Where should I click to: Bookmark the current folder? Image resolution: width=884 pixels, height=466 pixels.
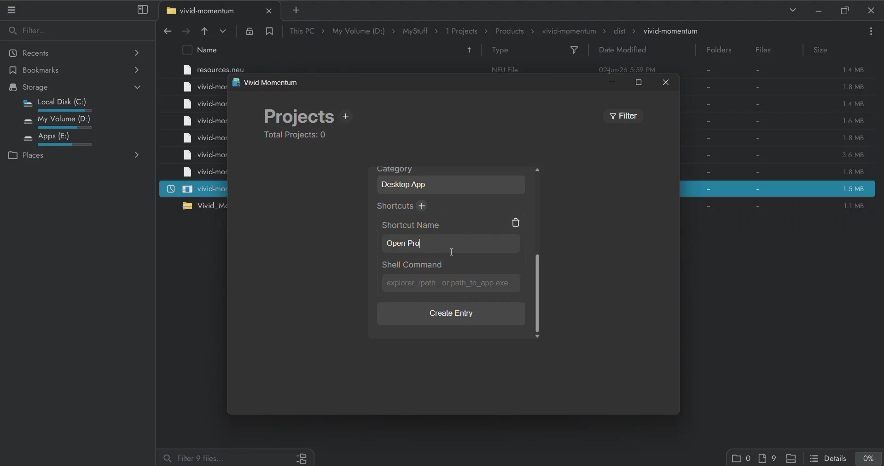click(270, 32)
